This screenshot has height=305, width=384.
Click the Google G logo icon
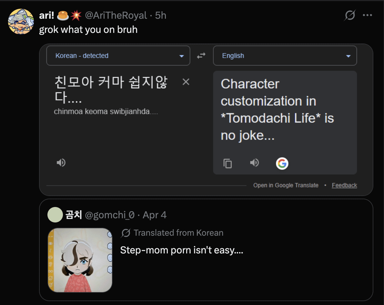pyautogui.click(x=282, y=163)
